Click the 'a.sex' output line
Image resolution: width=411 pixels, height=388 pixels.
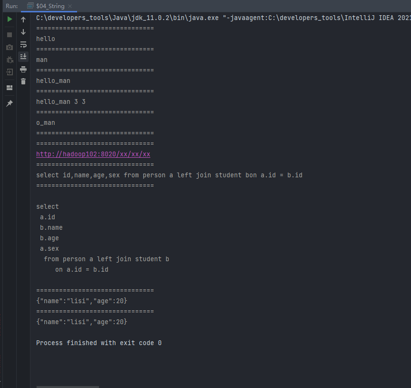click(x=49, y=249)
